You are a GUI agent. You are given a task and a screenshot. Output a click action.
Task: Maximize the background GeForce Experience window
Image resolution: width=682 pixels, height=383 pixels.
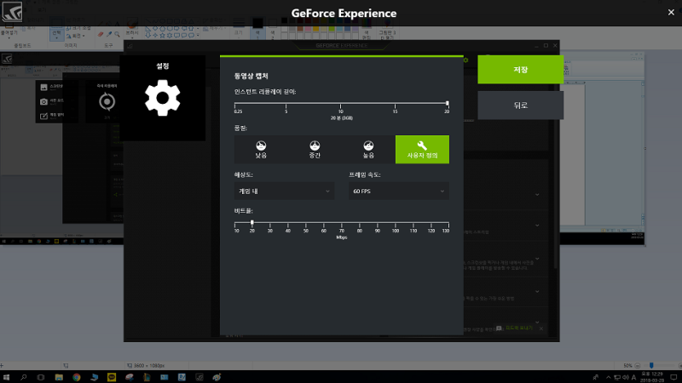pyautogui.click(x=546, y=45)
